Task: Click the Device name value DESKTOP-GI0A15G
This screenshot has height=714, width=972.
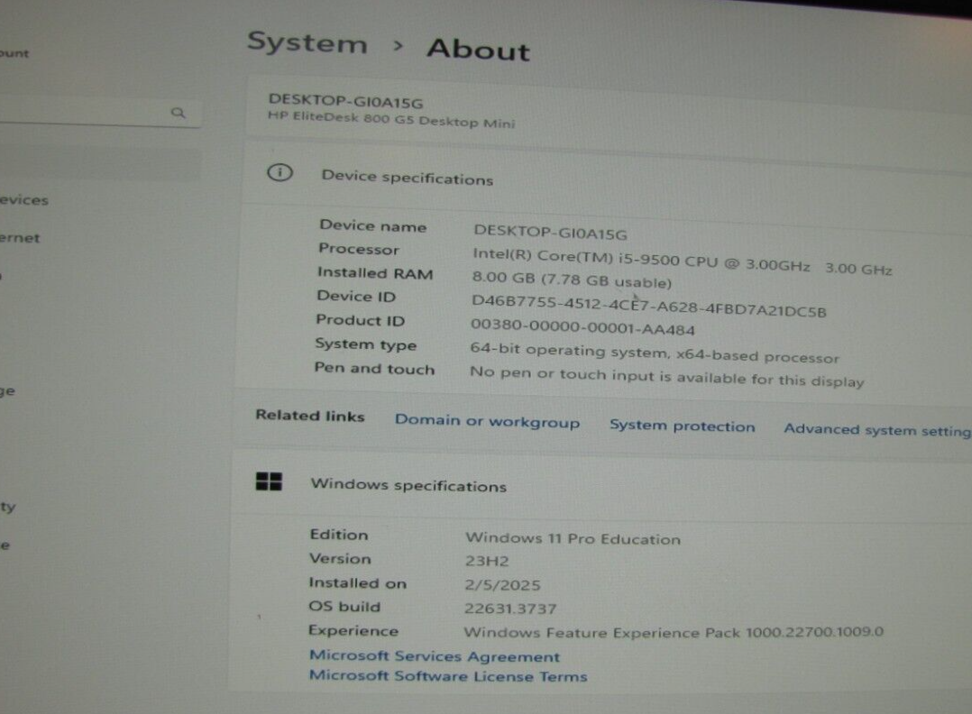Action: point(550,233)
